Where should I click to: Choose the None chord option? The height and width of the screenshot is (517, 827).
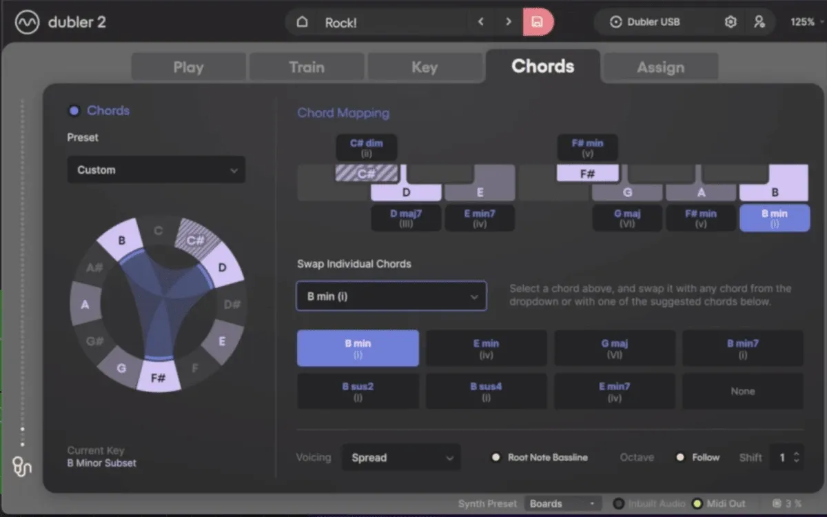pos(742,392)
